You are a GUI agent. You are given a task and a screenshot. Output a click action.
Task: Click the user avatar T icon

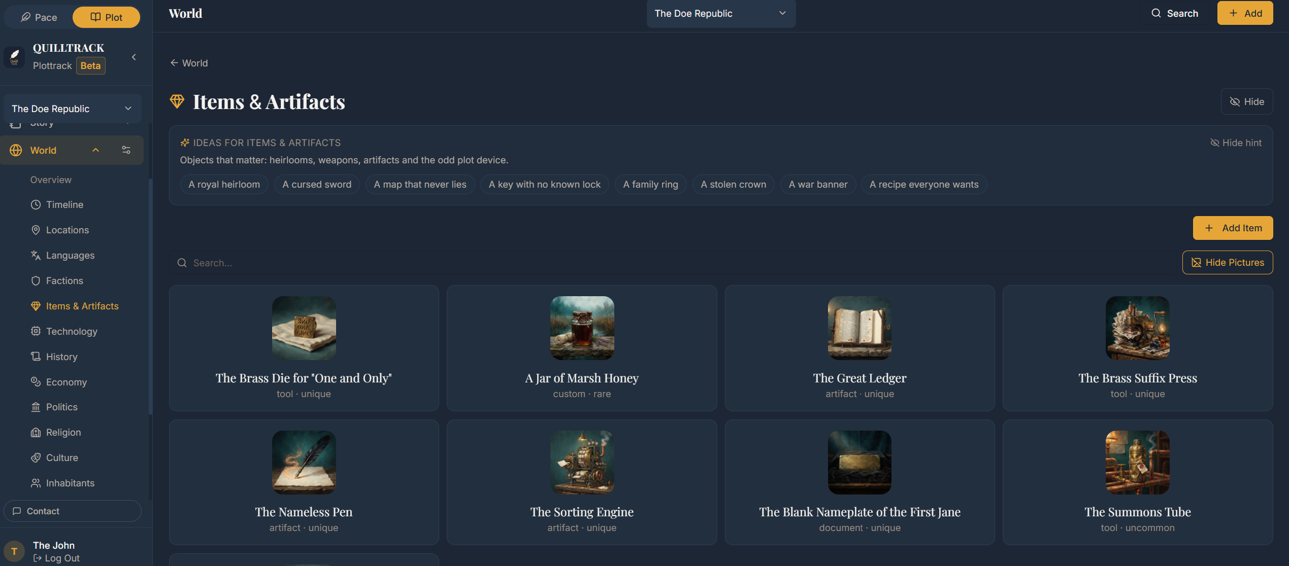point(14,551)
